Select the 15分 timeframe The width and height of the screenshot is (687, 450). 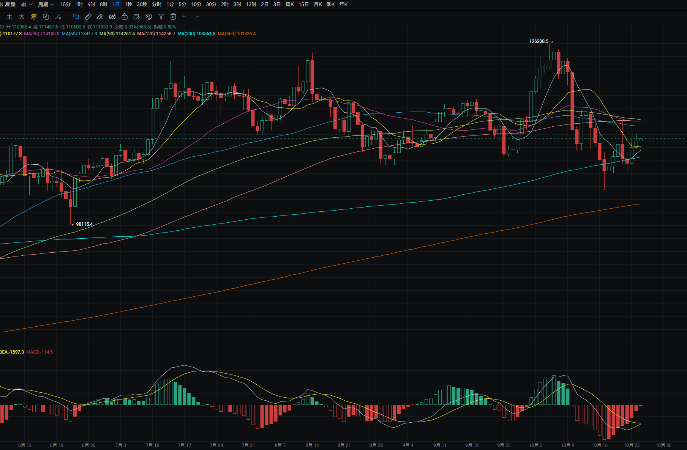tap(65, 5)
